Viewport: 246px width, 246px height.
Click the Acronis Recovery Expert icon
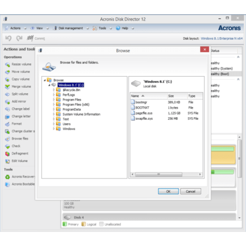click(7, 177)
